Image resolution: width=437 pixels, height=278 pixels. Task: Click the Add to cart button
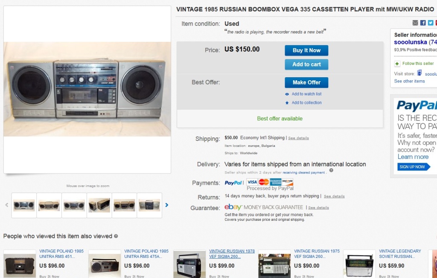[306, 64]
